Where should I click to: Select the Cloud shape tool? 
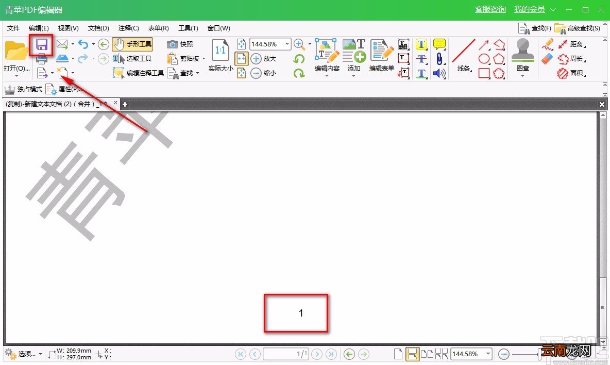pyautogui.click(x=499, y=73)
